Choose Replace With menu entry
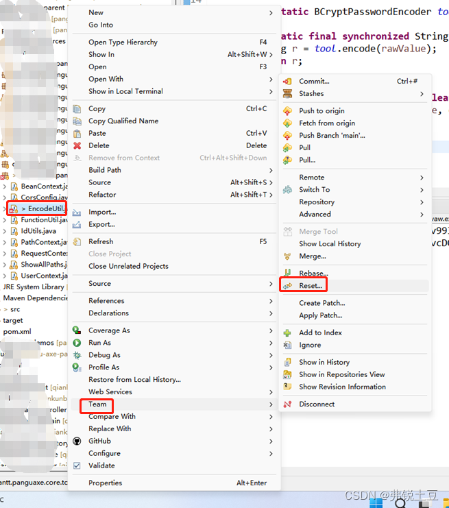 point(174,429)
